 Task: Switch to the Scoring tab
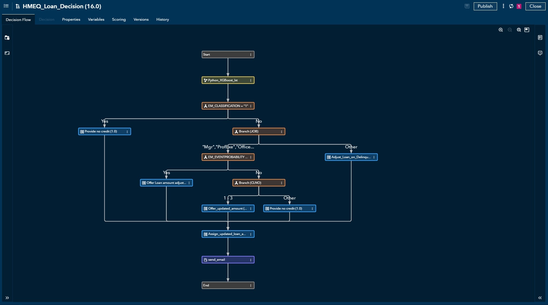119,20
